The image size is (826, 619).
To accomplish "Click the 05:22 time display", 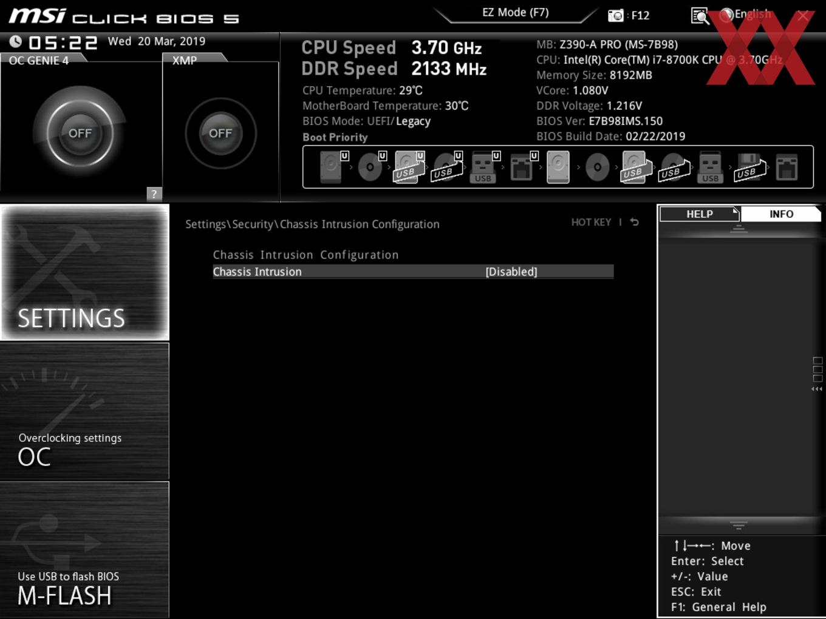I will click(63, 42).
